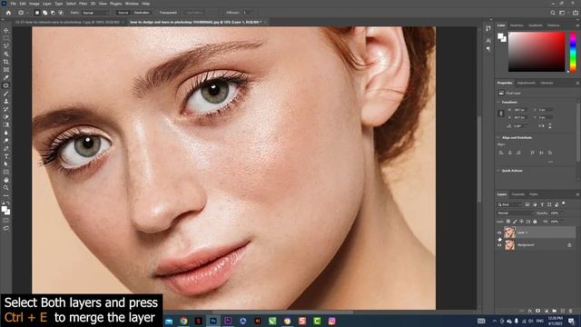
Task: Open the Filter menu
Action: click(83, 4)
